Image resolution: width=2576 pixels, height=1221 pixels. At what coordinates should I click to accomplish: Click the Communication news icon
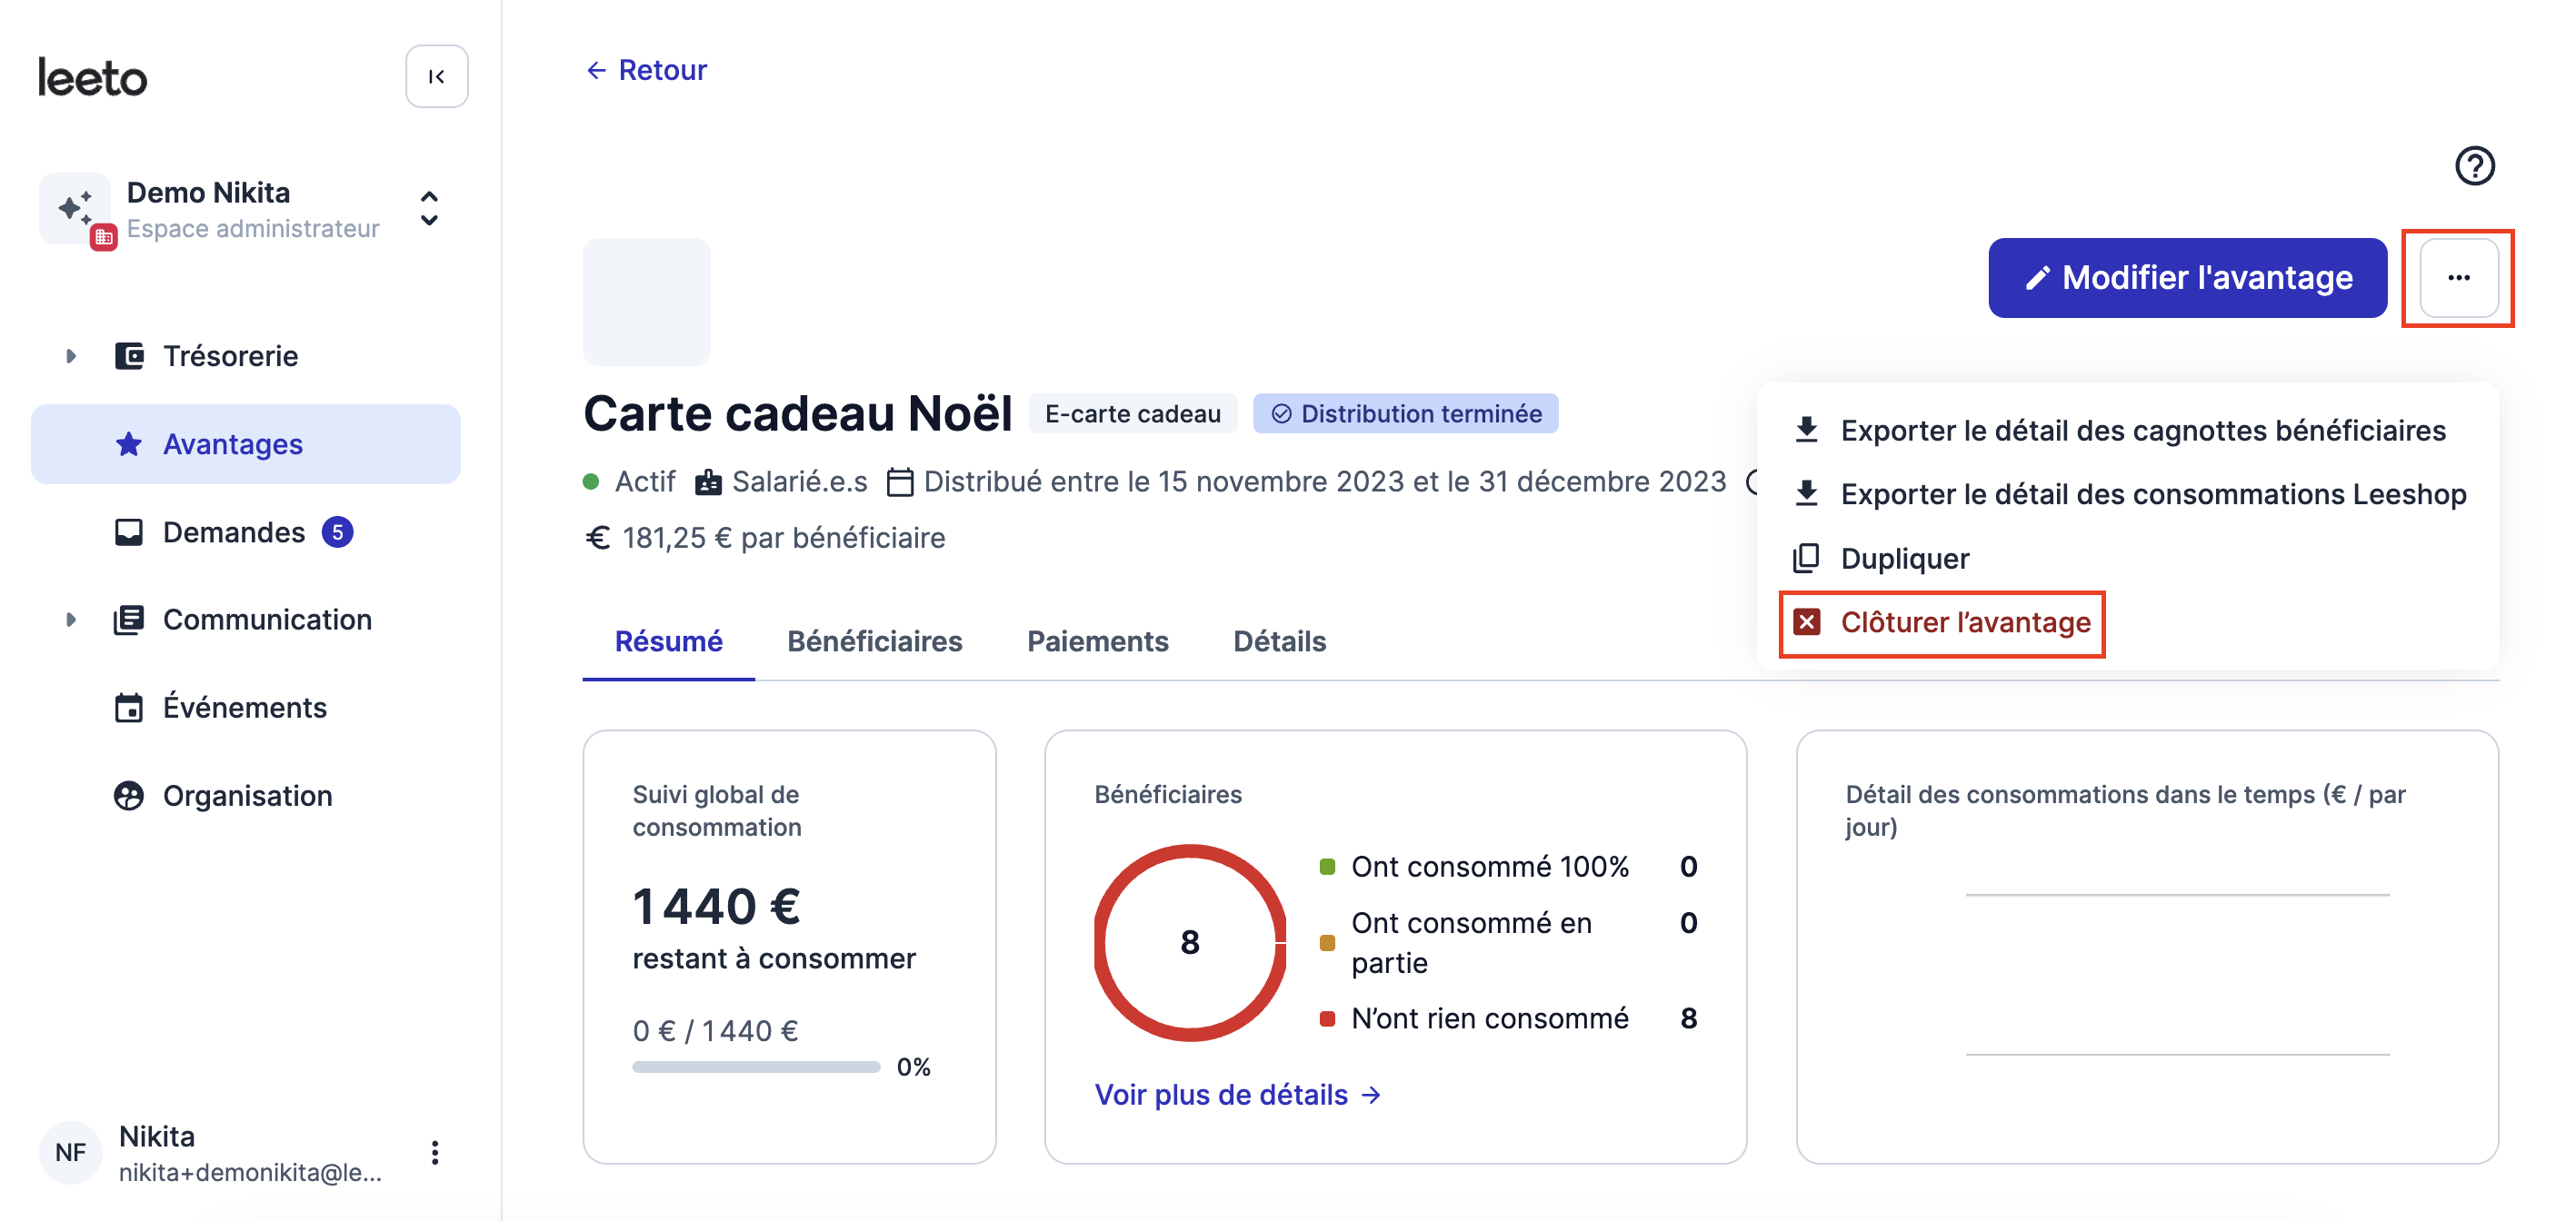click(x=129, y=620)
